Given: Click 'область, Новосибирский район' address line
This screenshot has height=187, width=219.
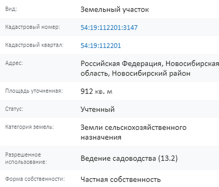Looking at the screenshot, I should (x=135, y=74).
